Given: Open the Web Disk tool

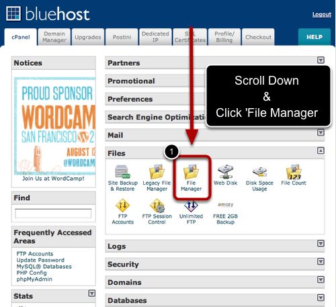Looking at the screenshot, I should 225,175.
